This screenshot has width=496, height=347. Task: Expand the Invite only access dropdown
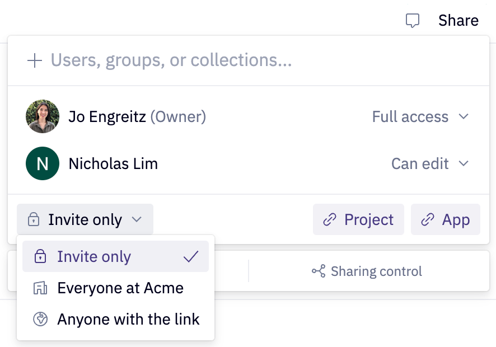[85, 219]
